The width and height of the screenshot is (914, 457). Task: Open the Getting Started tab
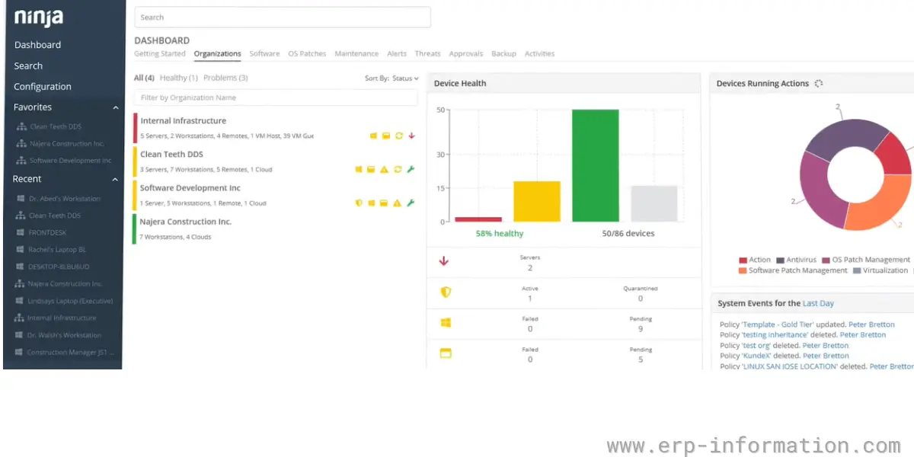(160, 54)
